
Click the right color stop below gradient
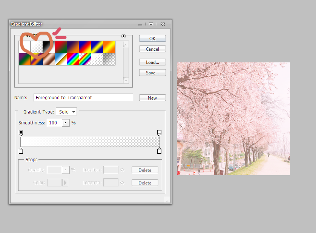pyautogui.click(x=159, y=150)
